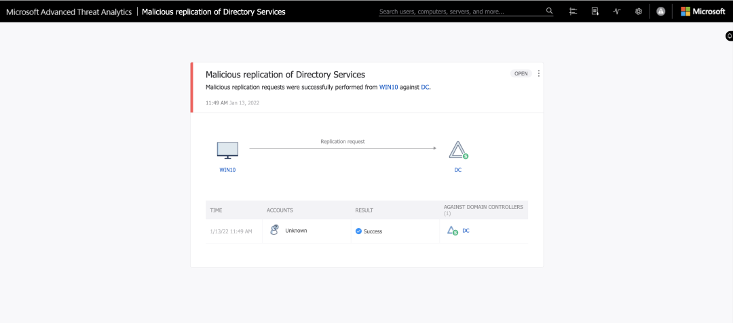Click the OPEN status badge
Image resolution: width=733 pixels, height=323 pixels.
(521, 73)
